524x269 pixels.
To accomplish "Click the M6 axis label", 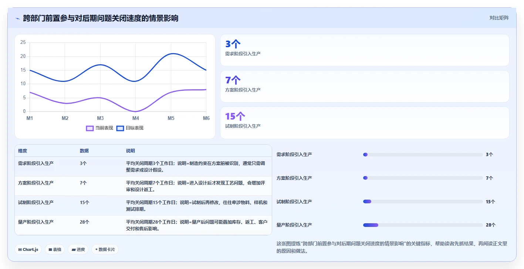I will [x=206, y=118].
